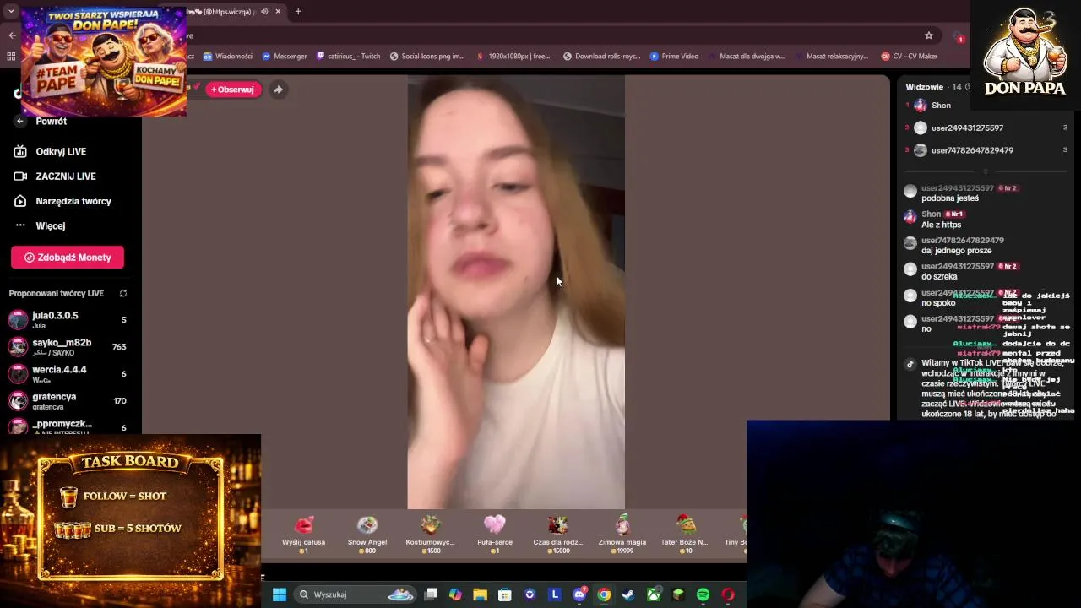Open the Masaż dla dwojga bookmark

point(747,57)
